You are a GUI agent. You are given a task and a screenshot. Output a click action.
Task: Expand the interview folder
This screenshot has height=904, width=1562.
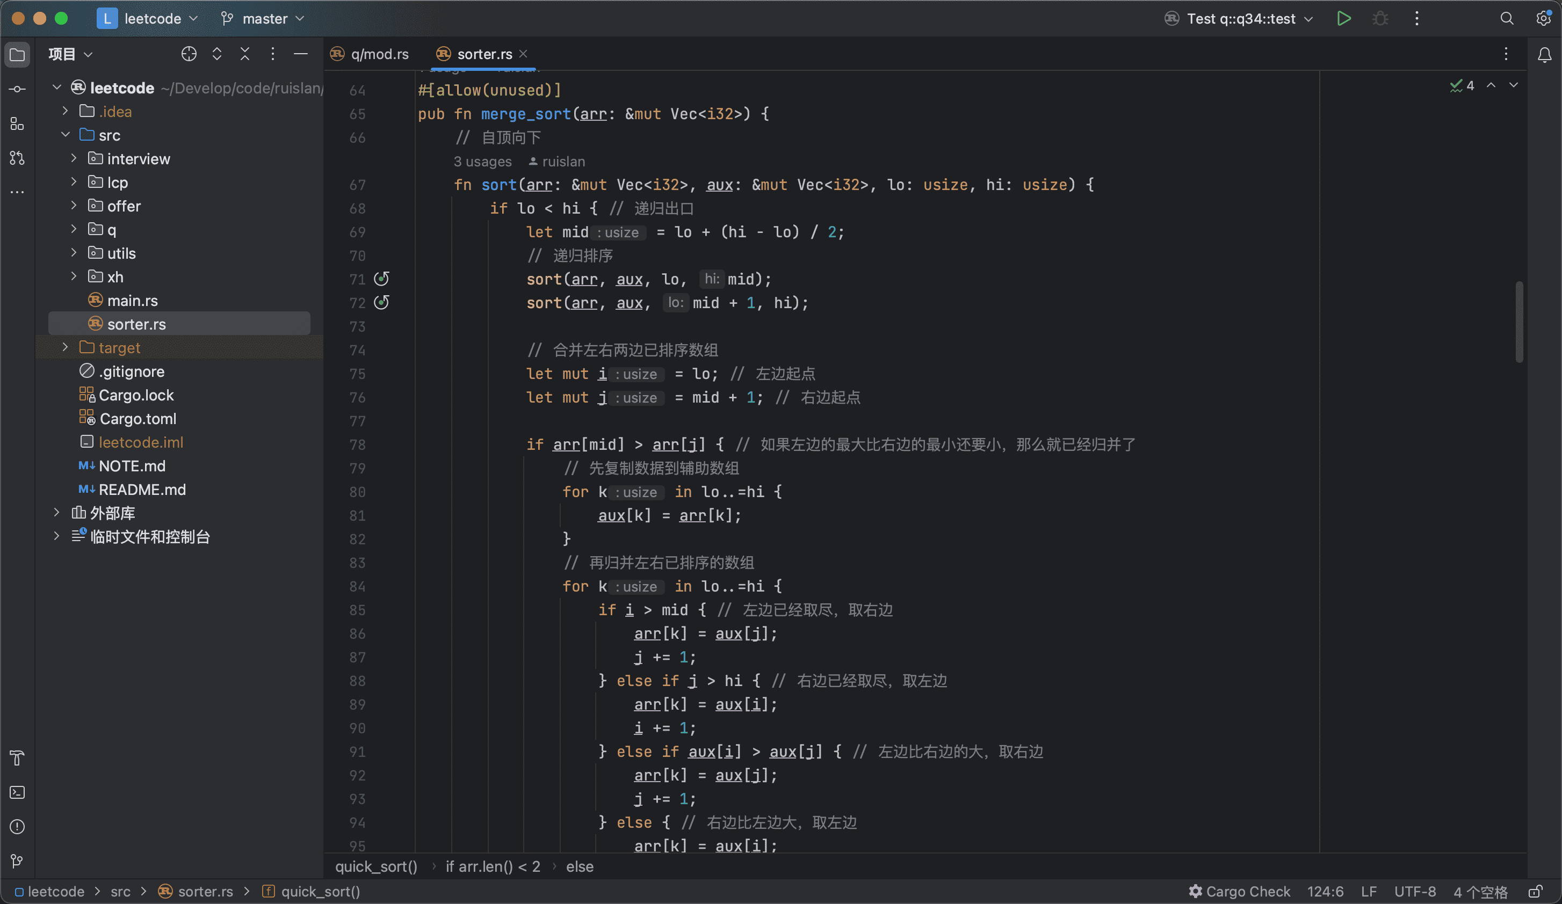(74, 158)
